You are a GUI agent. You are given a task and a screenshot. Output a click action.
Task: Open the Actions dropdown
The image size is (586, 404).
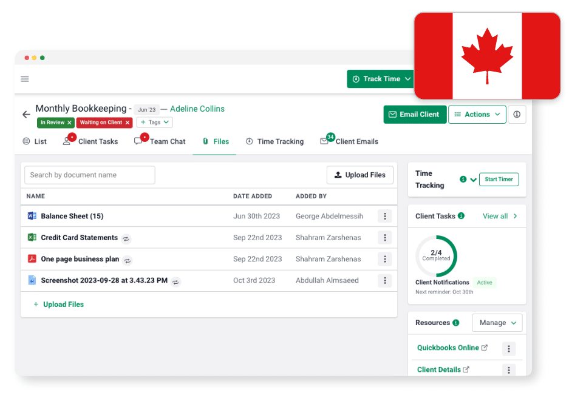click(477, 114)
